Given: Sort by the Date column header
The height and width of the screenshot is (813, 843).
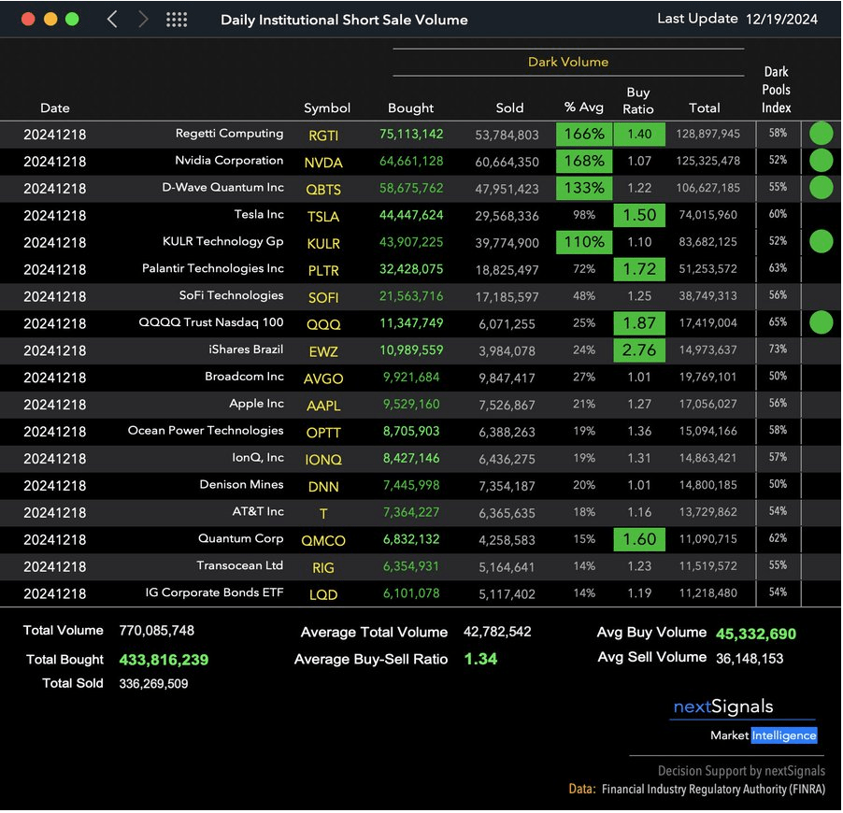Looking at the screenshot, I should (55, 107).
